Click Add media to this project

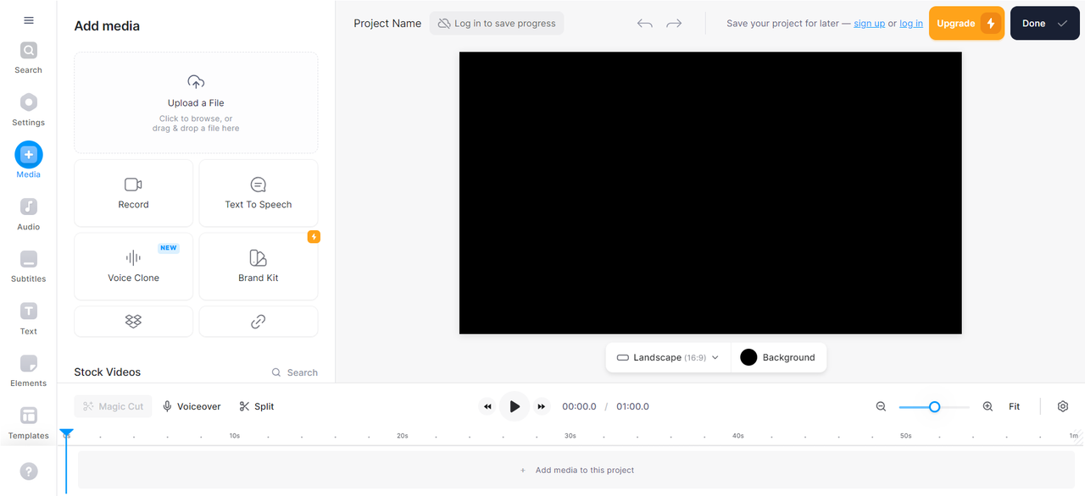[x=577, y=470]
